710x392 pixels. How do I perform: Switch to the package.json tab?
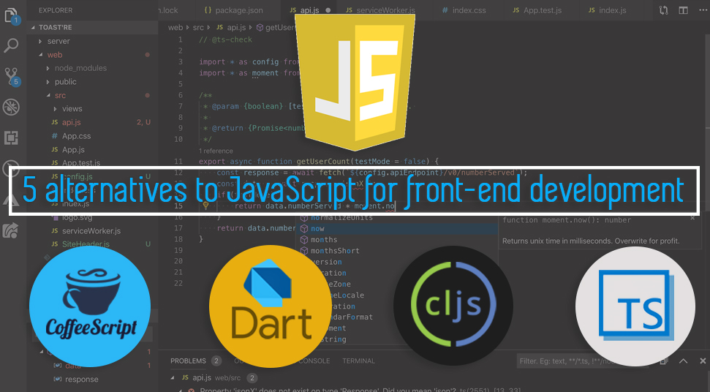pos(234,10)
